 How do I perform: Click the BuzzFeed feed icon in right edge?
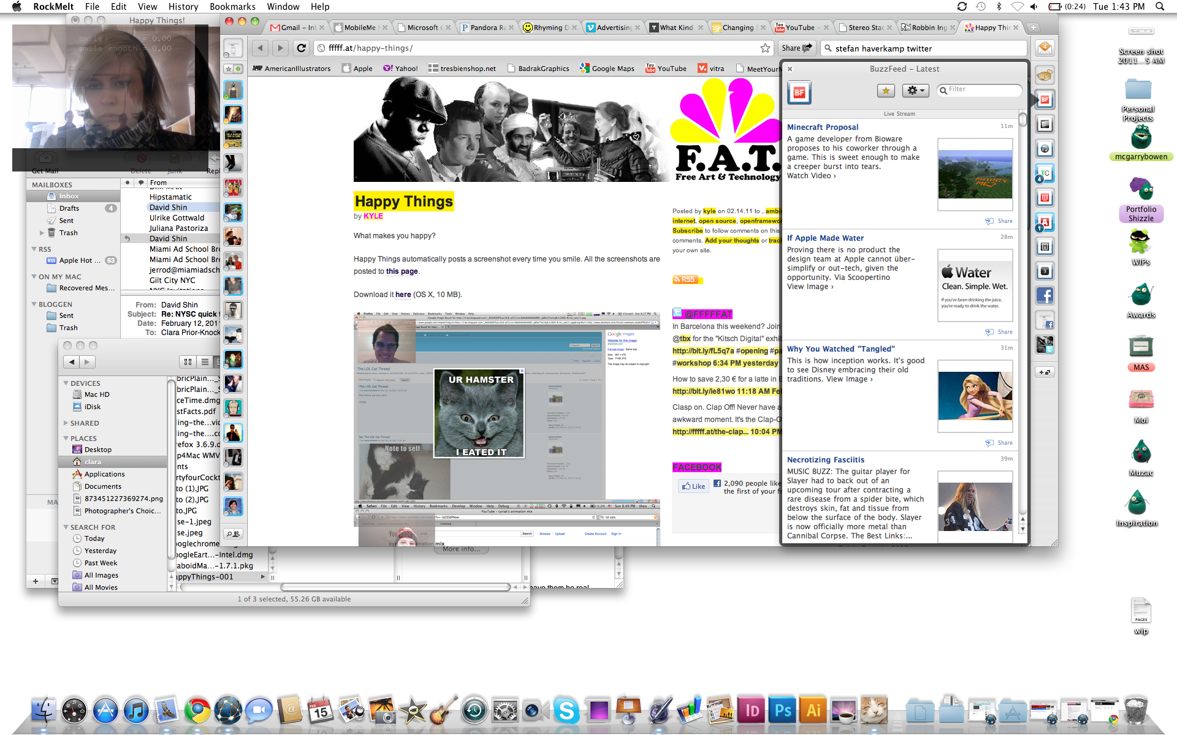tap(1045, 100)
